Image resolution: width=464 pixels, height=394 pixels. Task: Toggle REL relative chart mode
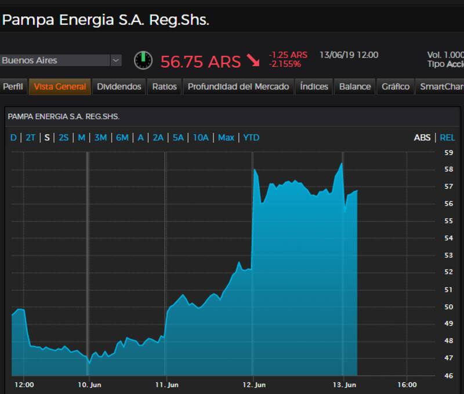point(447,138)
